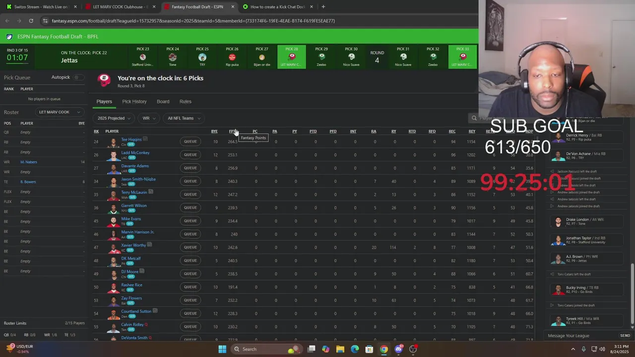The height and width of the screenshot is (357, 635).
Task: Open a new browser tab with plus icon
Action: pos(323,7)
